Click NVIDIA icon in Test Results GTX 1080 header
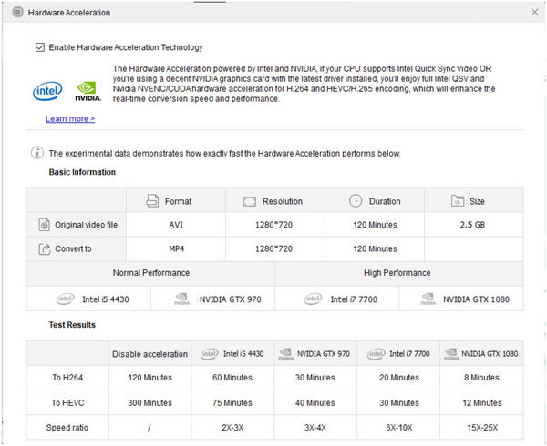This screenshot has height=446, width=547. coord(451,354)
